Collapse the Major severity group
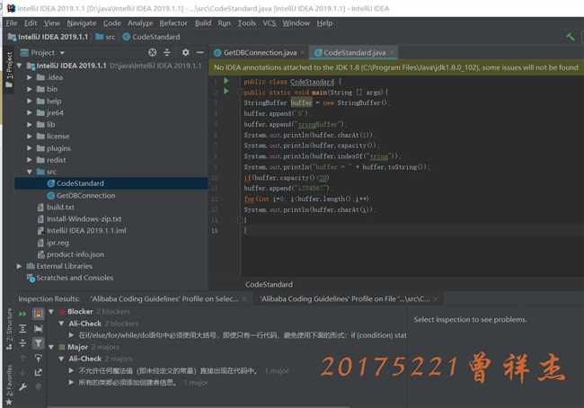 [x=51, y=347]
